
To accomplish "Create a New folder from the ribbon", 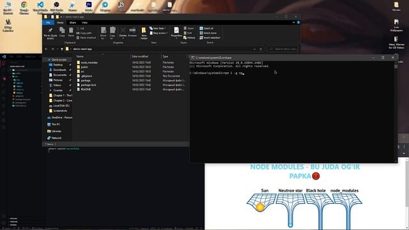I will coord(144,33).
